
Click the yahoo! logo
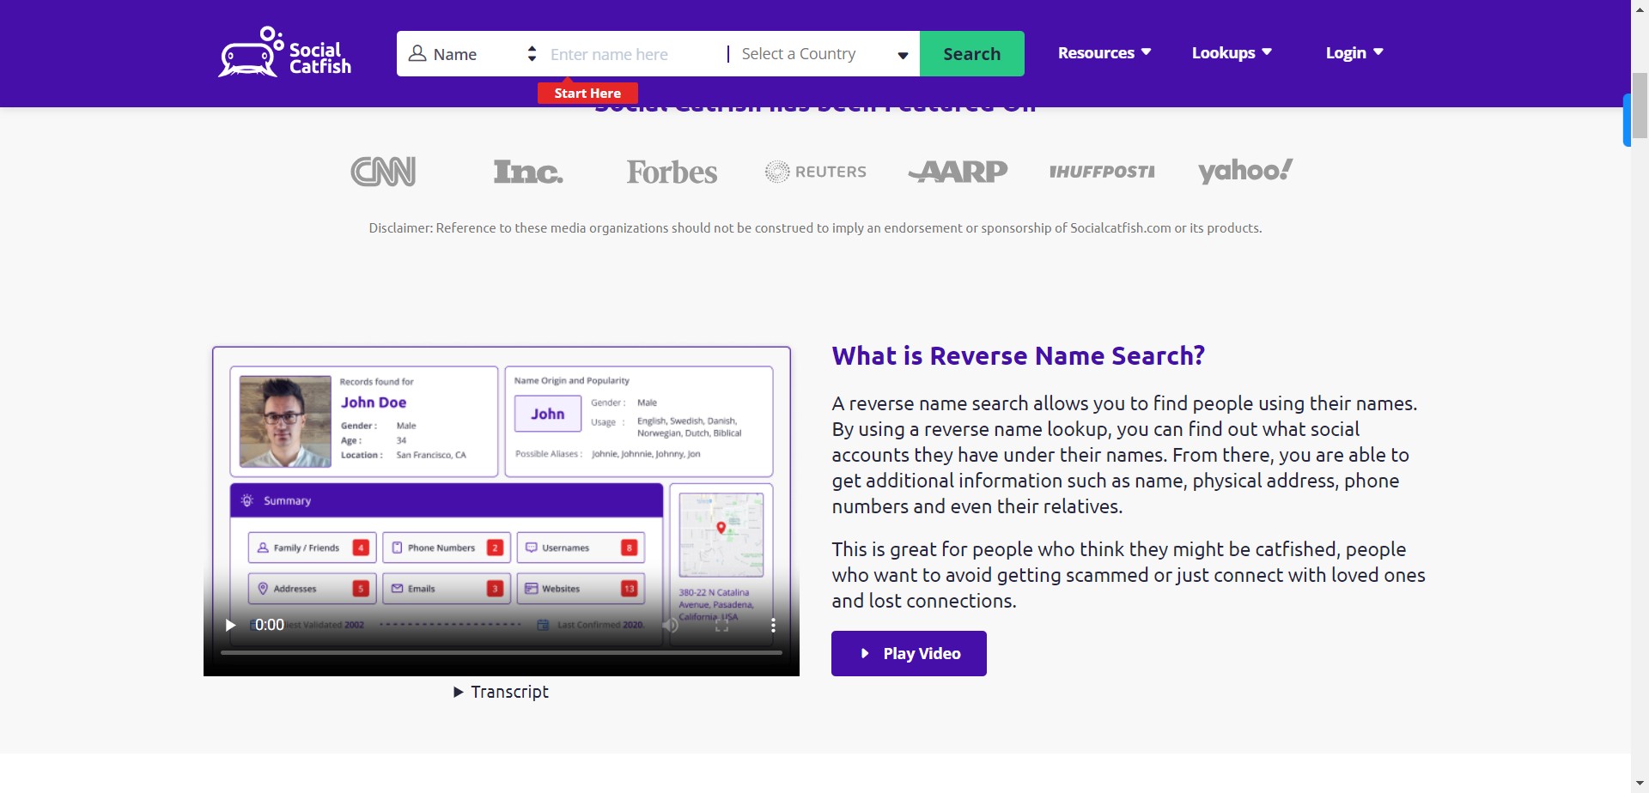[1244, 172]
